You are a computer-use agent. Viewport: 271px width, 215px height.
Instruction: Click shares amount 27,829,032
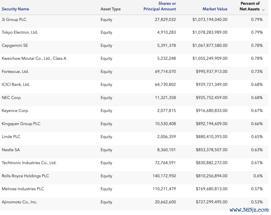165,20
